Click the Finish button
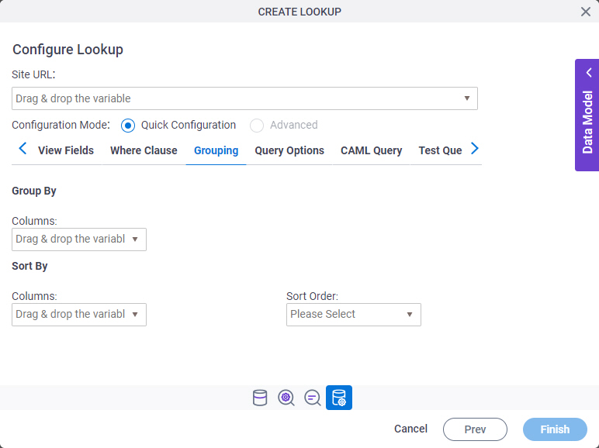599x448 pixels. 555,429
